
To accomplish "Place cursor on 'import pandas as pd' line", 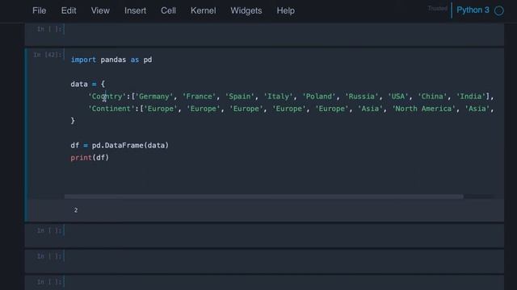I will (x=111, y=60).
